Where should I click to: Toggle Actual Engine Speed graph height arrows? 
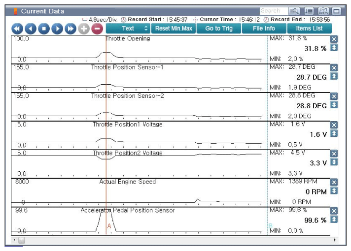334,190
